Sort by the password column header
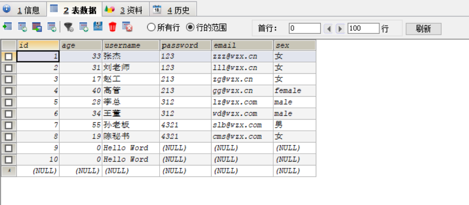The image size is (469, 205). pos(186,45)
